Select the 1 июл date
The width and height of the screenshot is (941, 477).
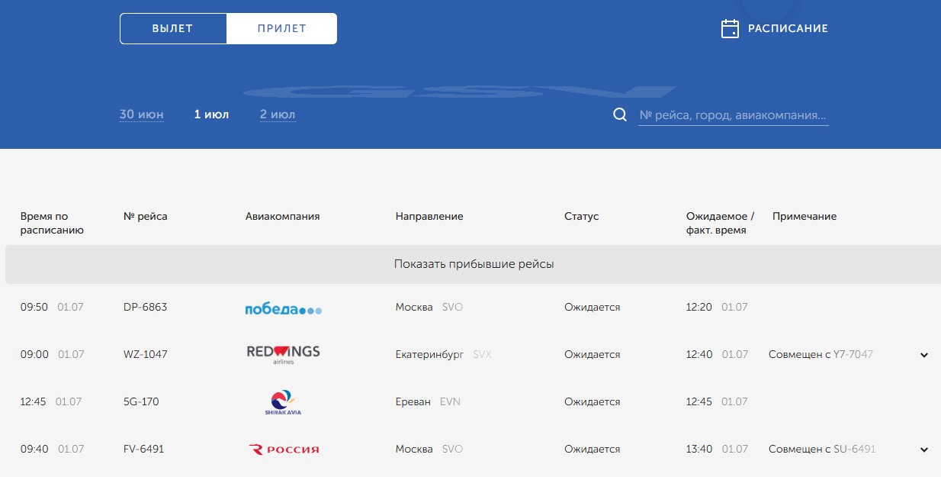coord(211,114)
